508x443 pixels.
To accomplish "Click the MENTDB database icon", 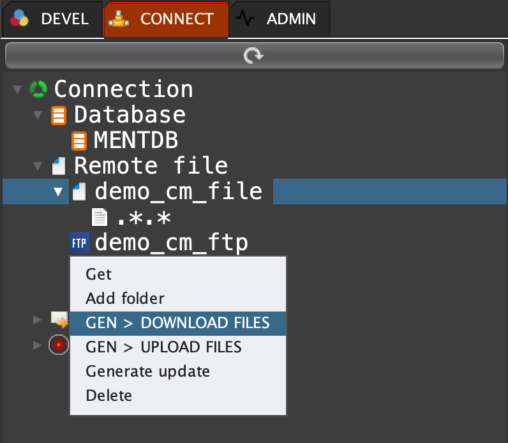I will click(78, 140).
